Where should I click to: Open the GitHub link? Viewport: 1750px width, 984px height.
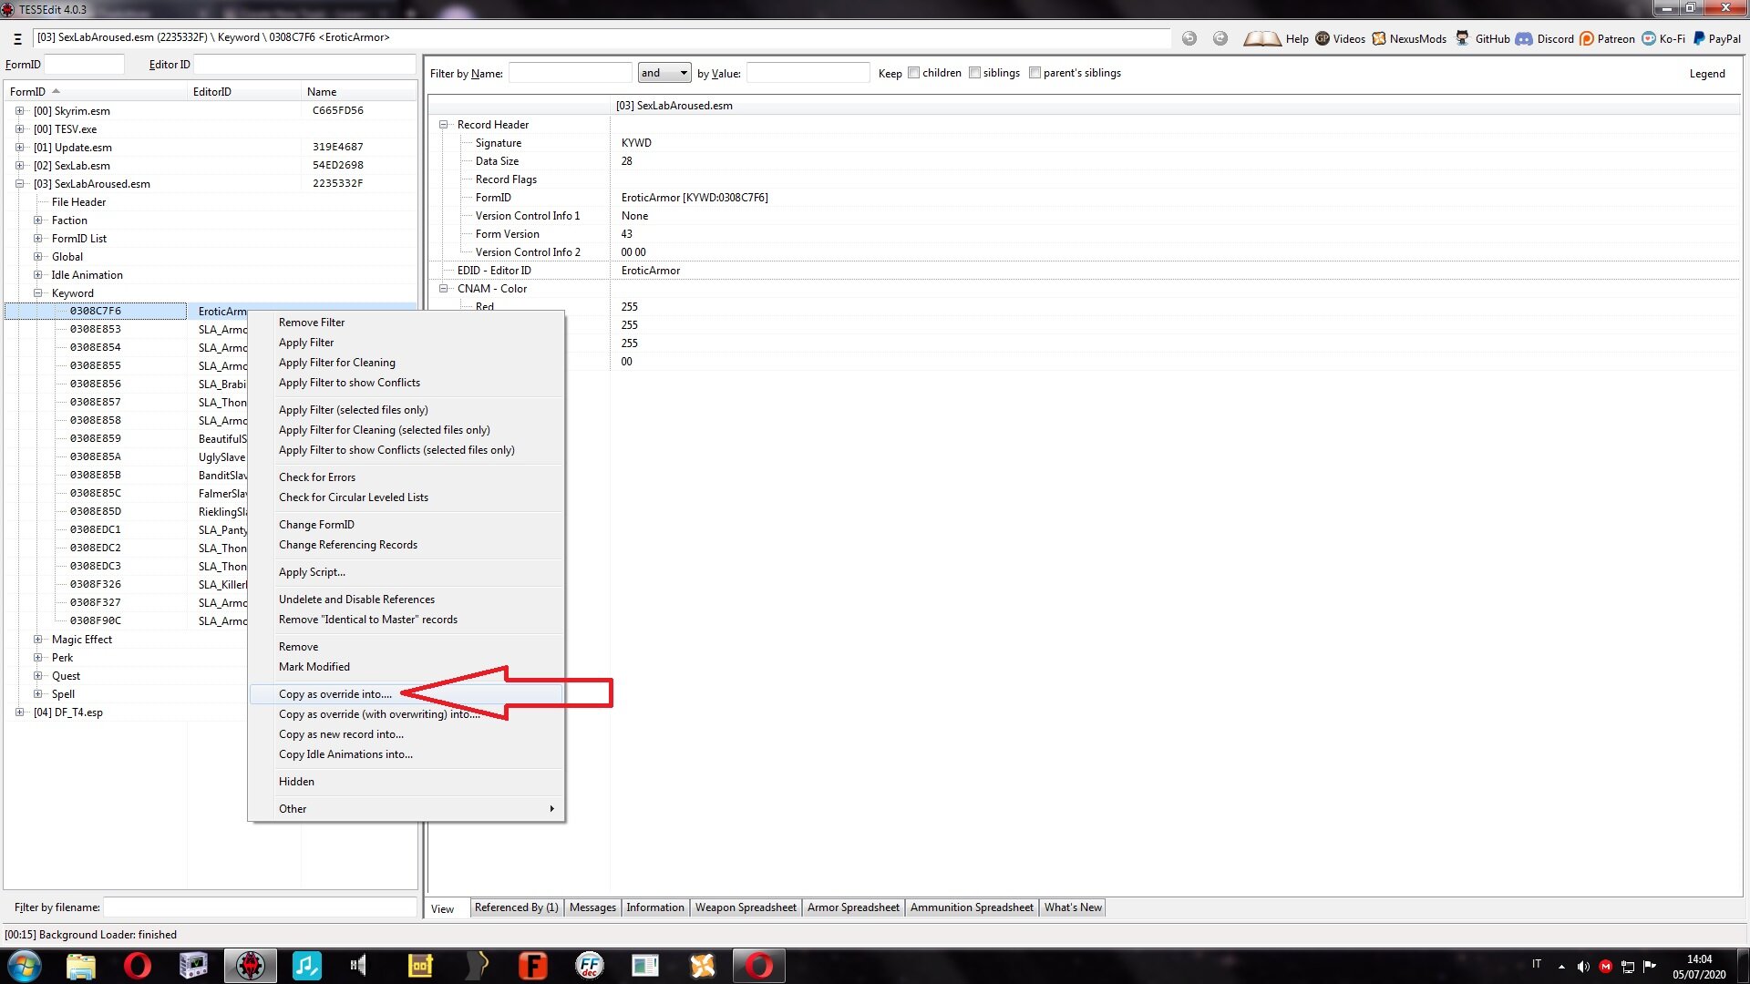pyautogui.click(x=1483, y=38)
